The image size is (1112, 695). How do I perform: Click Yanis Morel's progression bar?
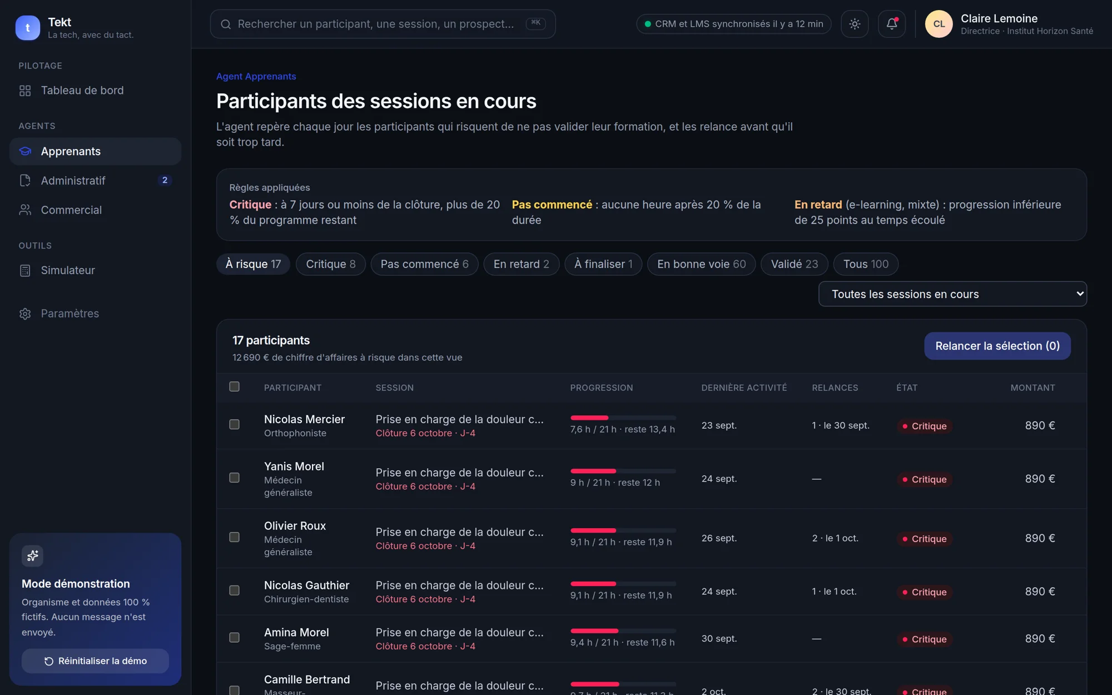(623, 471)
